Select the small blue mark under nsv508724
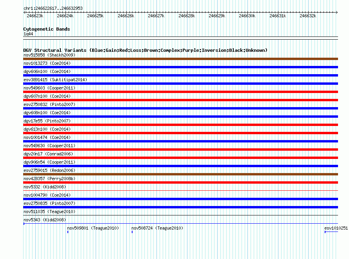This screenshot has height=259, width=349. 132,232
